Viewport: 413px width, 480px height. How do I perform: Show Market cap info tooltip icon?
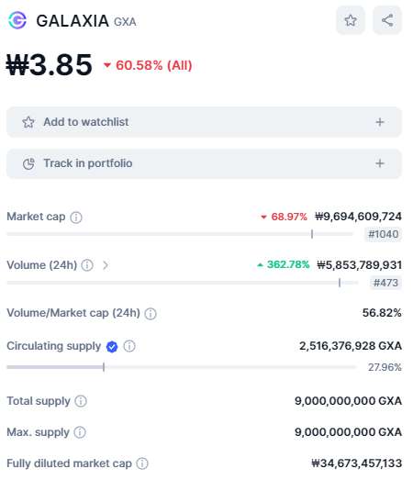(x=76, y=218)
